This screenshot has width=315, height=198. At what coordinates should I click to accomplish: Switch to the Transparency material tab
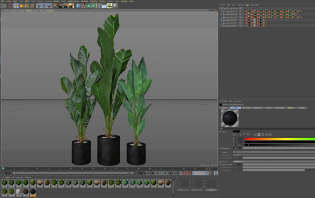247,108
